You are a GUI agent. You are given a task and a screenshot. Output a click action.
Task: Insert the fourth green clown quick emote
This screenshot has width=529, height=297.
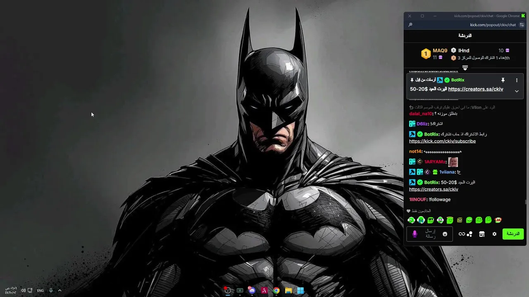(440, 220)
